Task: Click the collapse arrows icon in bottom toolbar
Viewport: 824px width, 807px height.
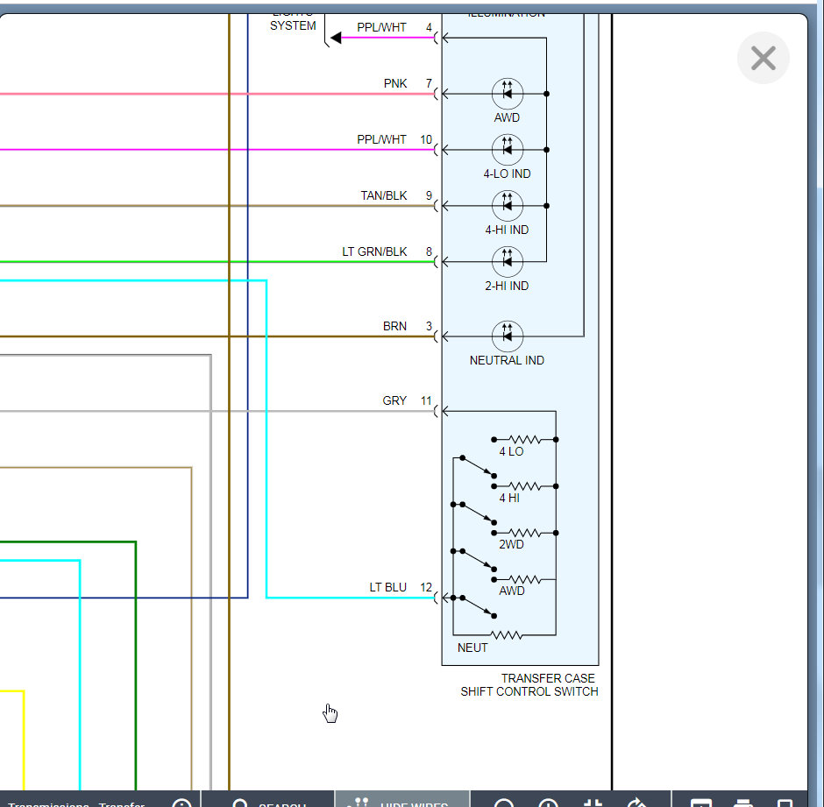Action: click(x=593, y=803)
